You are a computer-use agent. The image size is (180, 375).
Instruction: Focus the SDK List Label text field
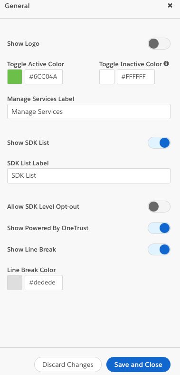point(89,176)
